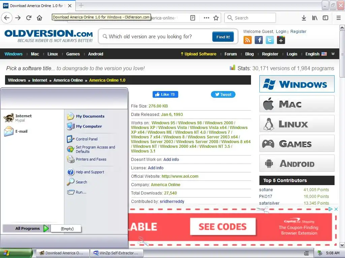Close the advertisement with X icon
Image resolution: width=345 pixels, height=258 pixels.
(x=336, y=209)
